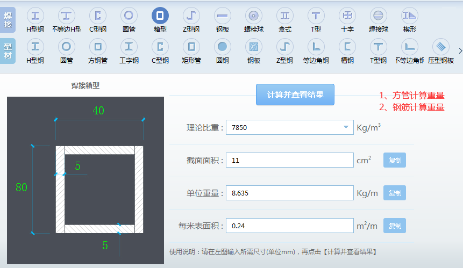The width and height of the screenshot is (463, 268).
Task: Open the 压型钢板 profile icon
Action: point(441,47)
